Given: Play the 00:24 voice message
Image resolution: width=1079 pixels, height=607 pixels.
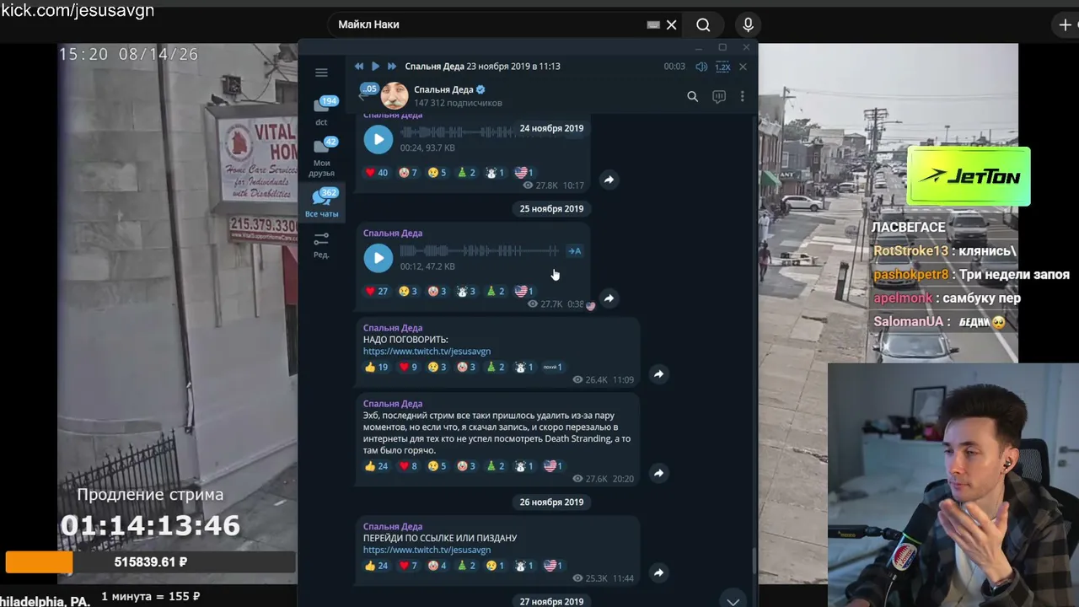Looking at the screenshot, I should (x=378, y=139).
